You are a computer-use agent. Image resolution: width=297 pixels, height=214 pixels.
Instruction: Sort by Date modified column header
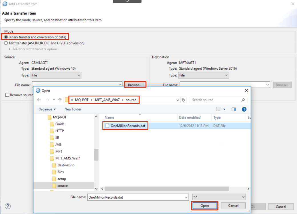pos(190,118)
